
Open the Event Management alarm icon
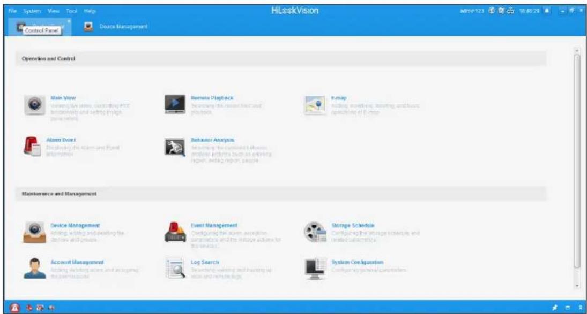pyautogui.click(x=175, y=232)
